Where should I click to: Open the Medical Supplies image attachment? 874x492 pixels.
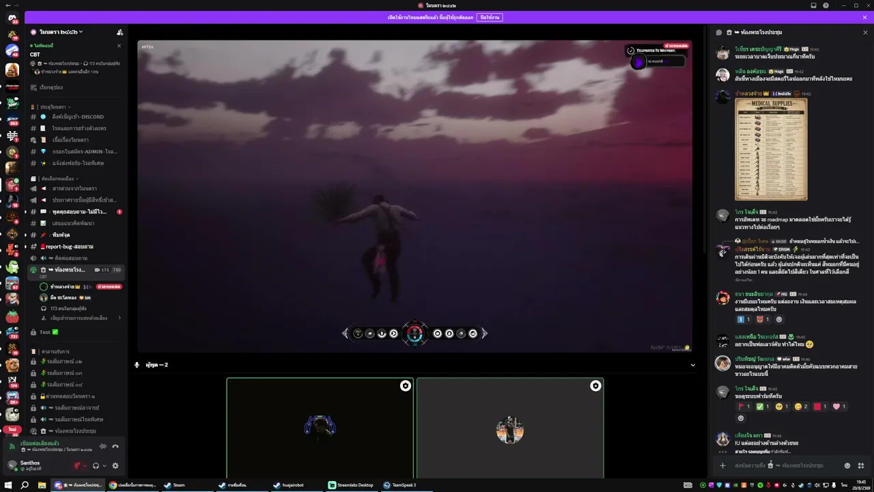771,149
